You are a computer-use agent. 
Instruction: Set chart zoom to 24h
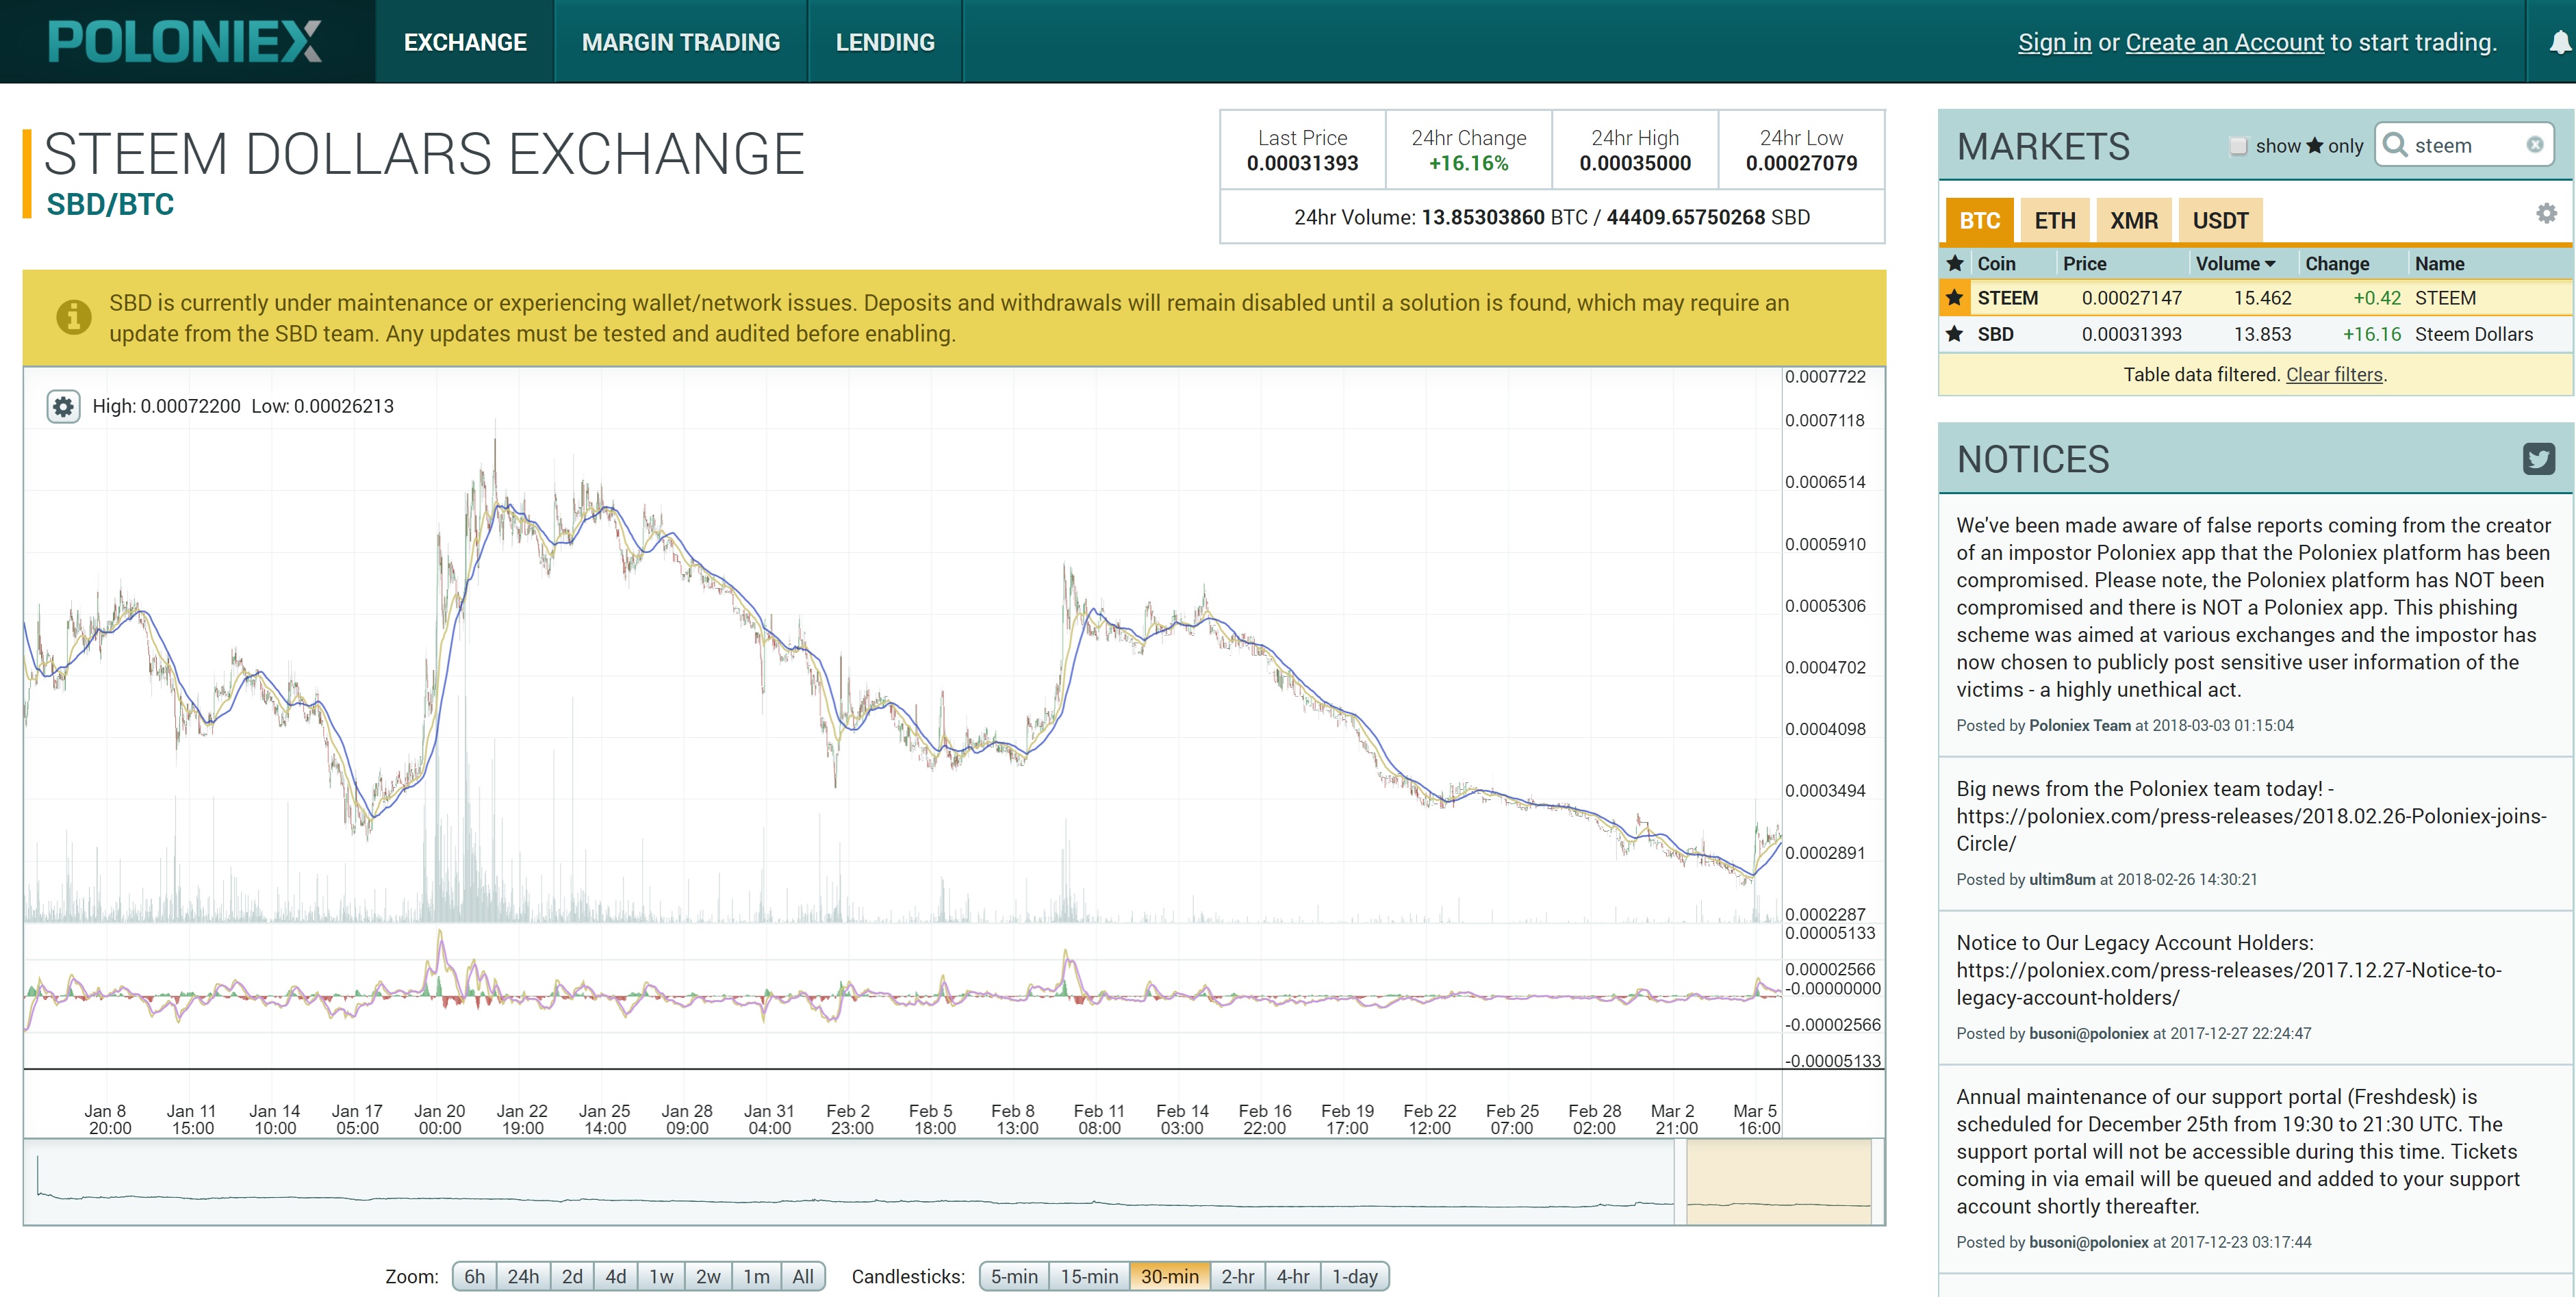click(523, 1276)
